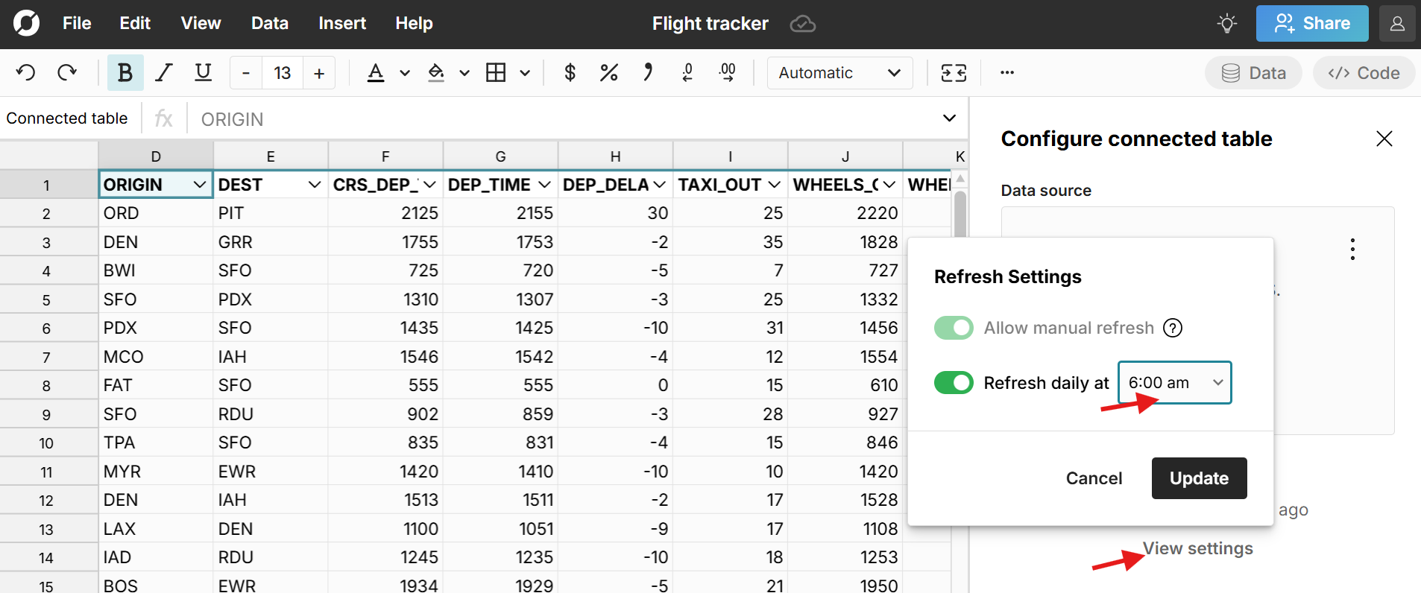1421x593 pixels.
Task: Apply underline formatting
Action: point(203,73)
